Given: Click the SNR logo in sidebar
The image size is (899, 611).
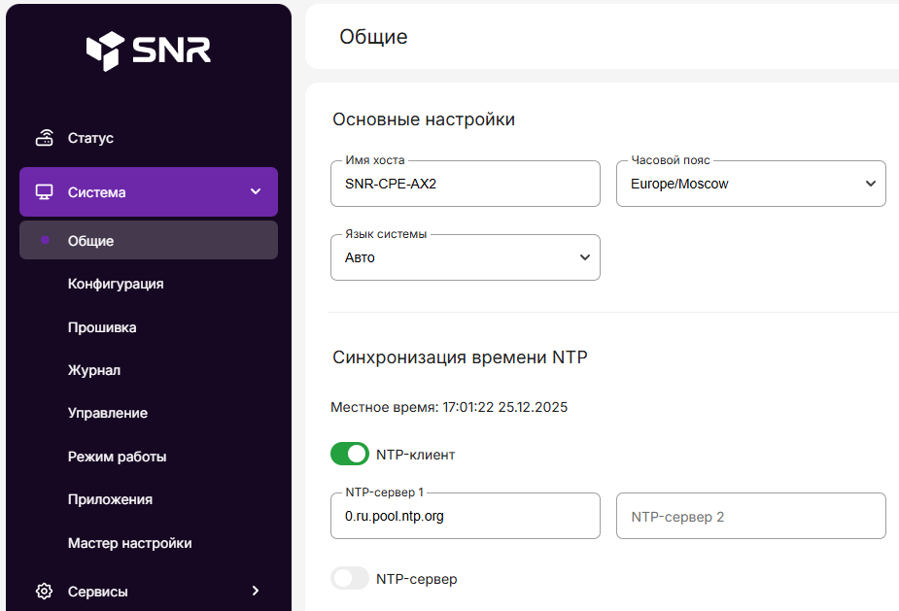Looking at the screenshot, I should (148, 51).
